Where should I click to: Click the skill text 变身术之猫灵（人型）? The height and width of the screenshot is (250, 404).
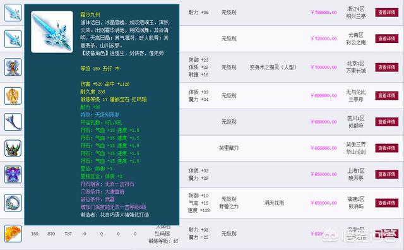pyautogui.click(x=273, y=68)
